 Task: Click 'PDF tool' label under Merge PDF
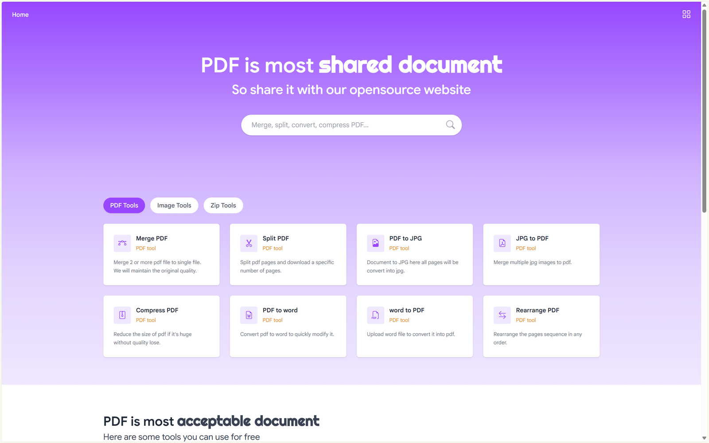146,249
